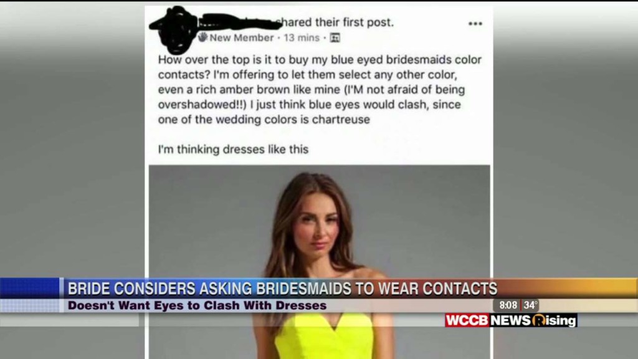Screen dimensions: 638x359
Task: Click "shared their first post" text
Action: click(x=335, y=22)
